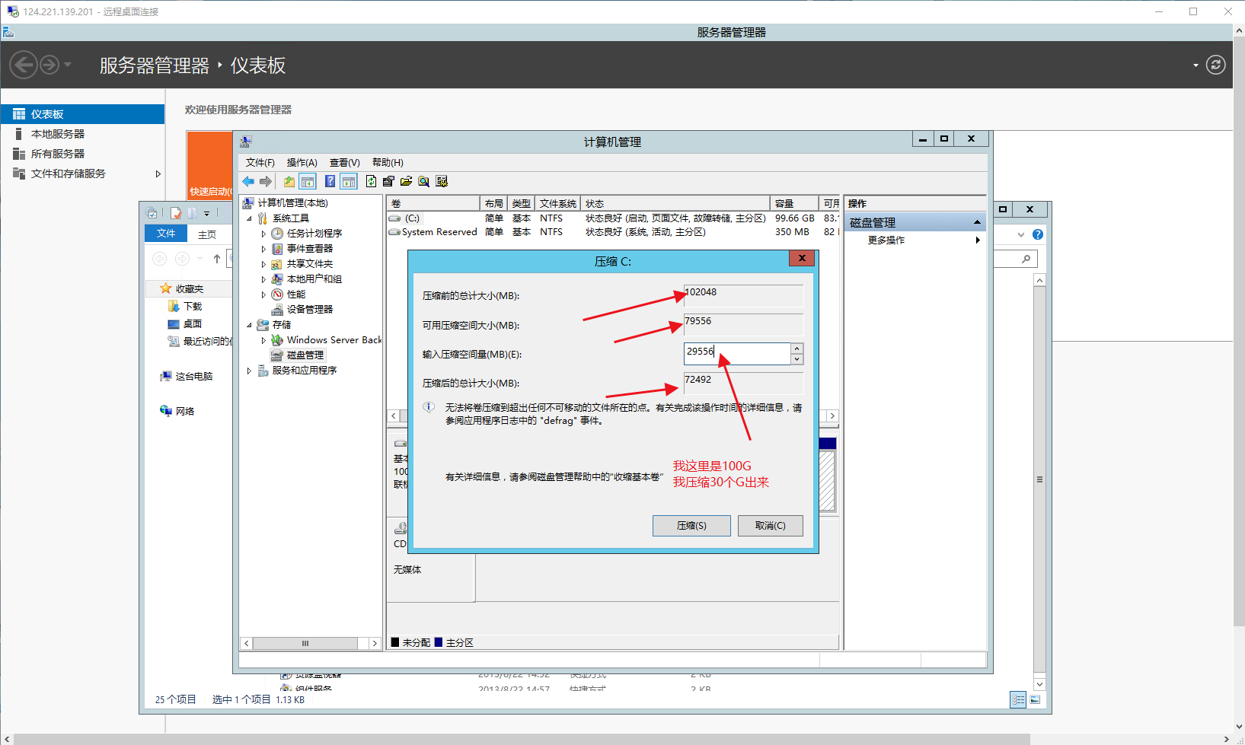Click the up stepper of shrink amount spinner

[796, 349]
